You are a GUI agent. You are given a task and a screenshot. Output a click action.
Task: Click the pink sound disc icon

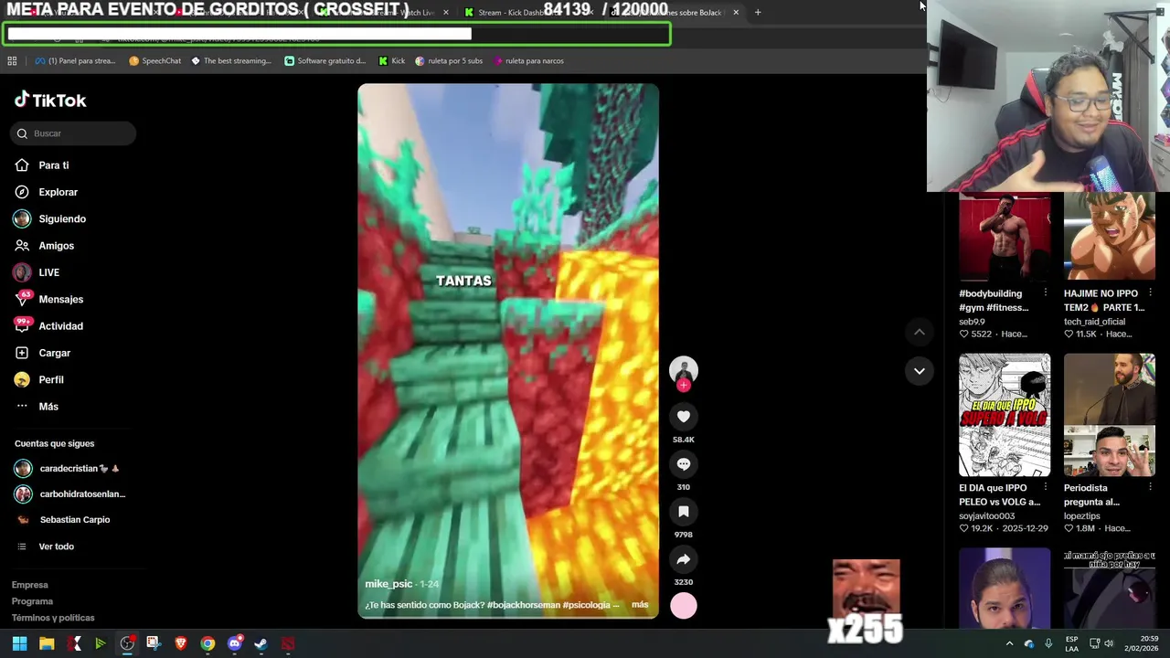point(684,606)
